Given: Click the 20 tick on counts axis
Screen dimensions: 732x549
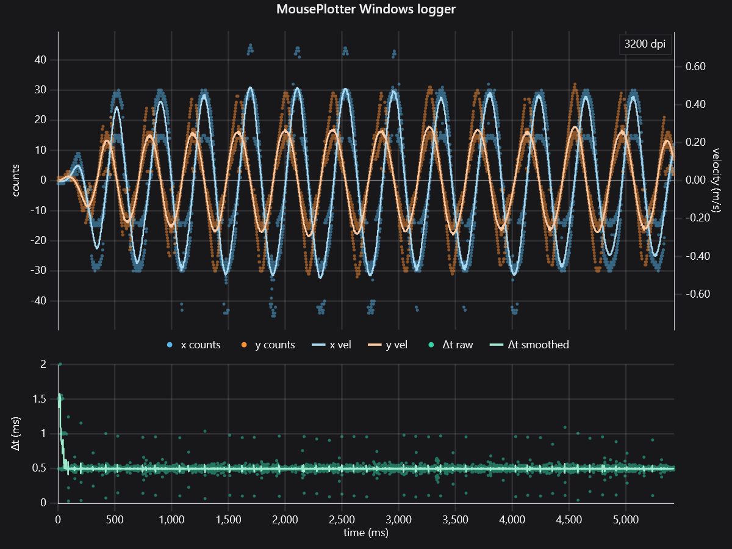Looking at the screenshot, I should point(41,120).
